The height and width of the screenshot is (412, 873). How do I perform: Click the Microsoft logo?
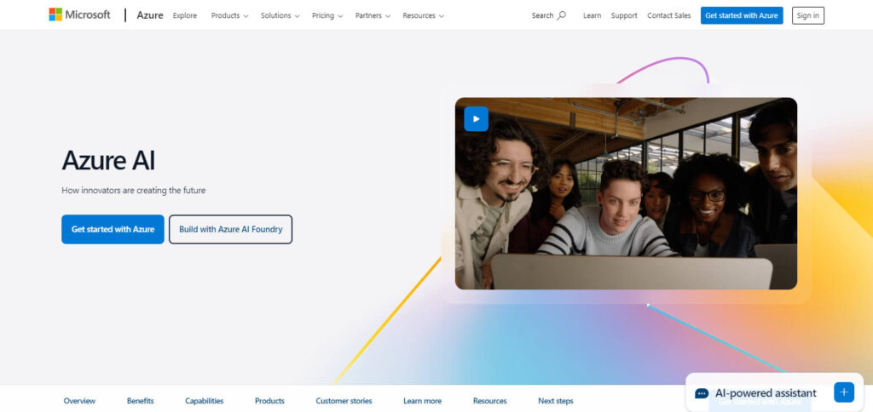pyautogui.click(x=79, y=15)
